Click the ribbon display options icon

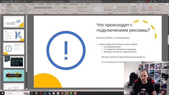(x=155, y=2)
